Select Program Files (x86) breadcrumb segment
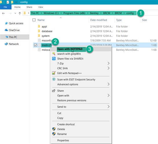This screenshot has width=158, height=144. 74,13
